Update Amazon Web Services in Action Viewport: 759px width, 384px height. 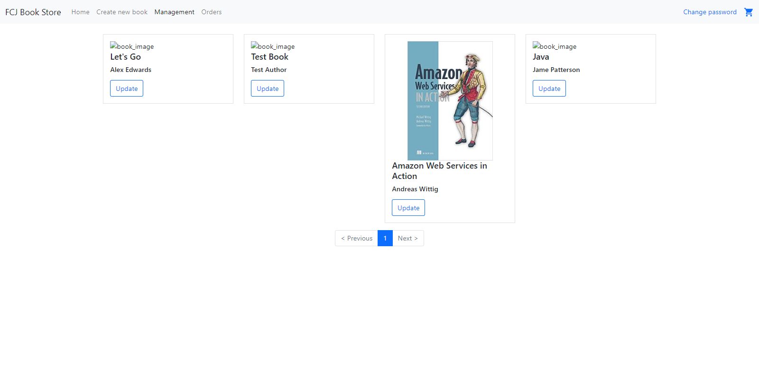[x=408, y=208]
